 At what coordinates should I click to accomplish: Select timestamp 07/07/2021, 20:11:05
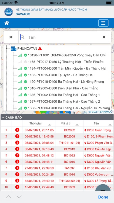39,130
